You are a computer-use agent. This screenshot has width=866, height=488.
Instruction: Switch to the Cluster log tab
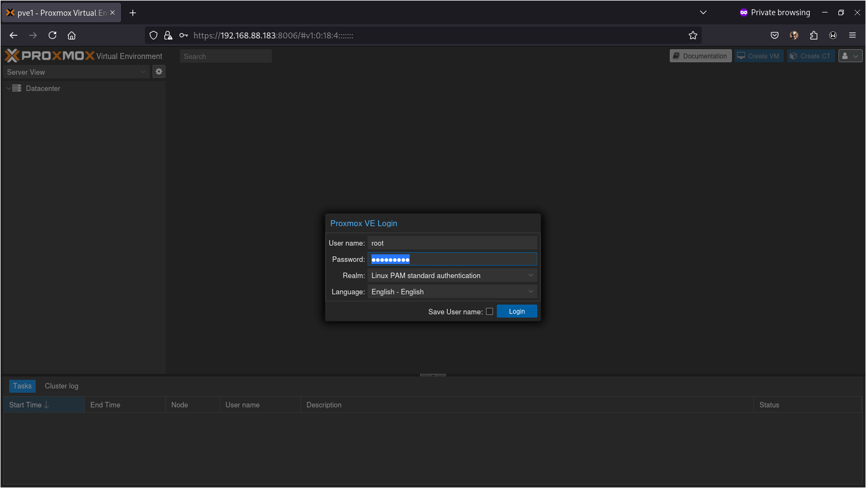point(62,386)
